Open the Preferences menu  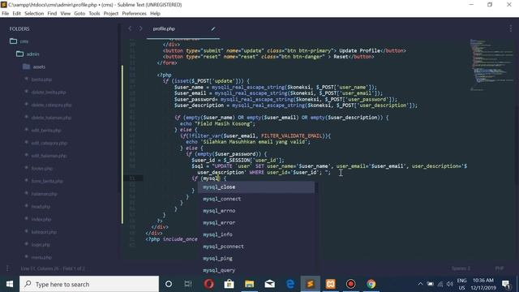134,14
